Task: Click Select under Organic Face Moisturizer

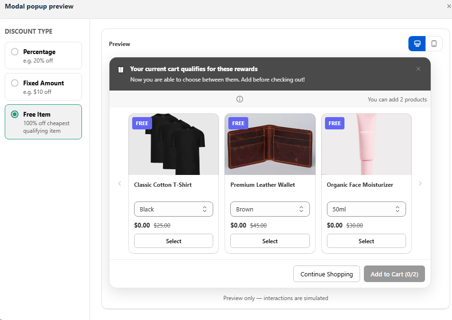Action: (x=366, y=241)
